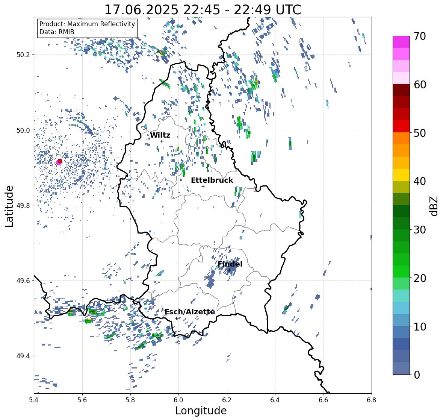This screenshot has width=443, height=420.
Task: Click the 60 tick on the colorbar
Action: (420, 84)
